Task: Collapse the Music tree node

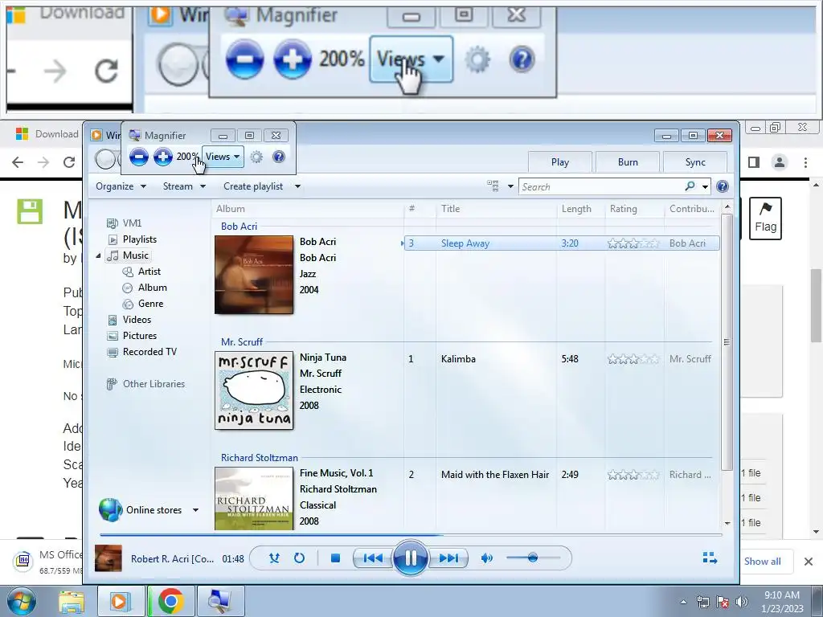Action: pyautogui.click(x=99, y=255)
